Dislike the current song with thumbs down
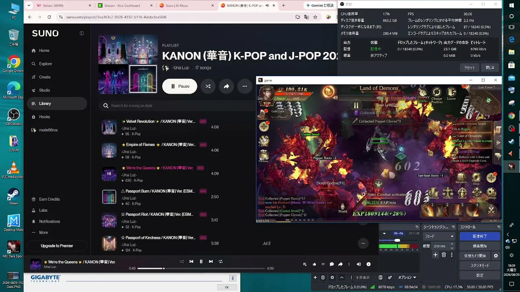 click(x=323, y=264)
